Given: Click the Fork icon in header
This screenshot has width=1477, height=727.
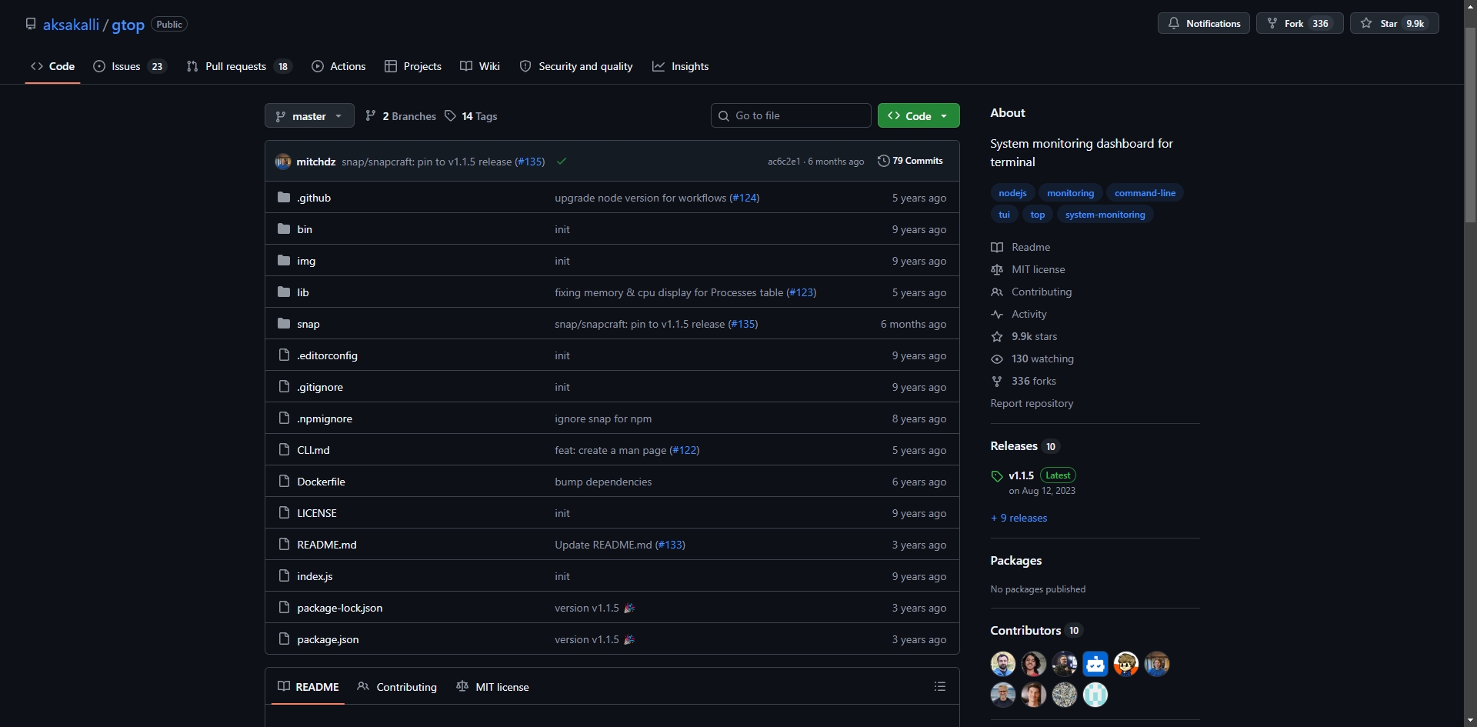Looking at the screenshot, I should (1272, 24).
